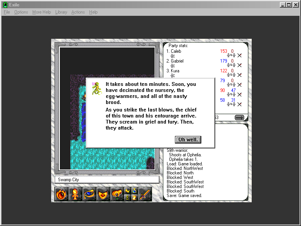The image size is (301, 226).
Task: Click the small figure icon under Gabriel's name
Action: (x=173, y=66)
